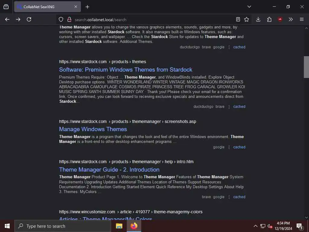Show list of all tabs
The image size is (309, 232).
coord(249,7)
